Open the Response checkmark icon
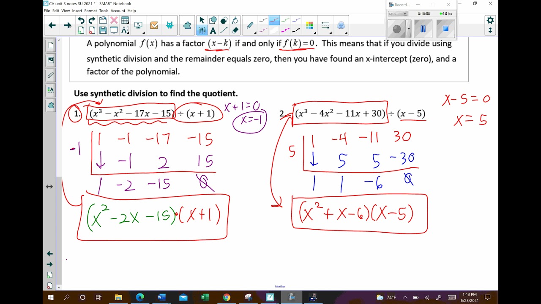Screen dimensions: 541x304 [x=154, y=25]
